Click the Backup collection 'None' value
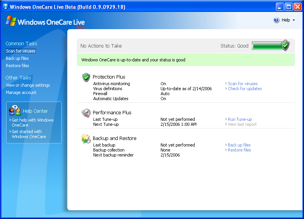The image size is (304, 219). click(165, 150)
